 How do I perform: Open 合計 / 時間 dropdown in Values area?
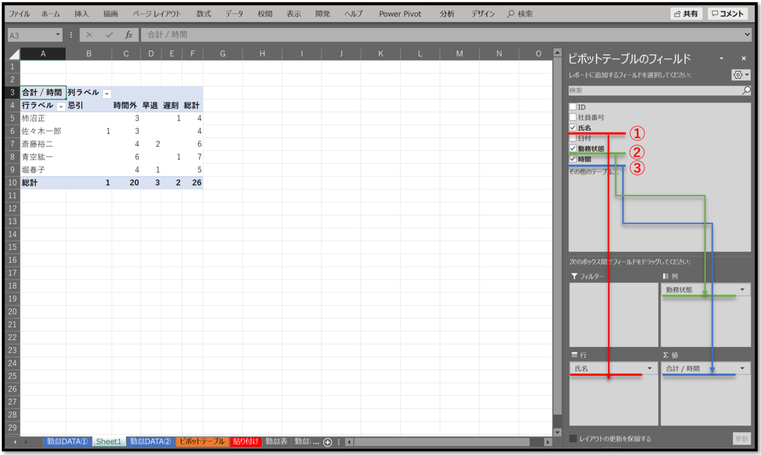click(742, 368)
